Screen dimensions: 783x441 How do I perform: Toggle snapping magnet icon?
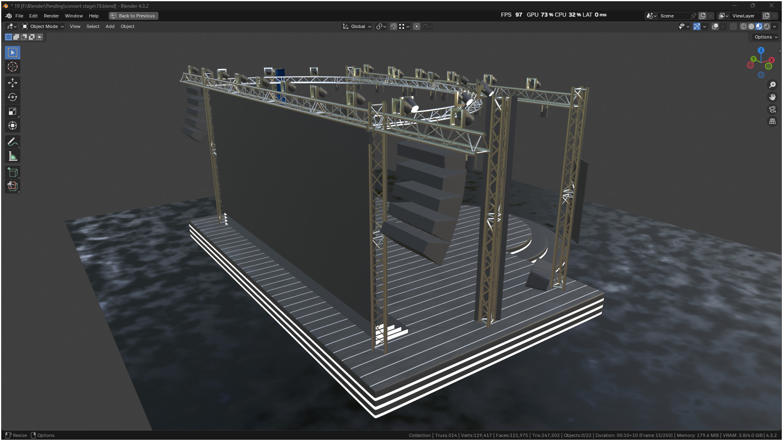[393, 26]
